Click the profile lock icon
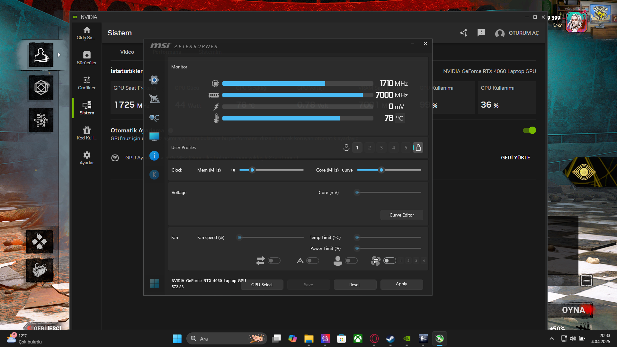The height and width of the screenshot is (347, 617). 418,147
